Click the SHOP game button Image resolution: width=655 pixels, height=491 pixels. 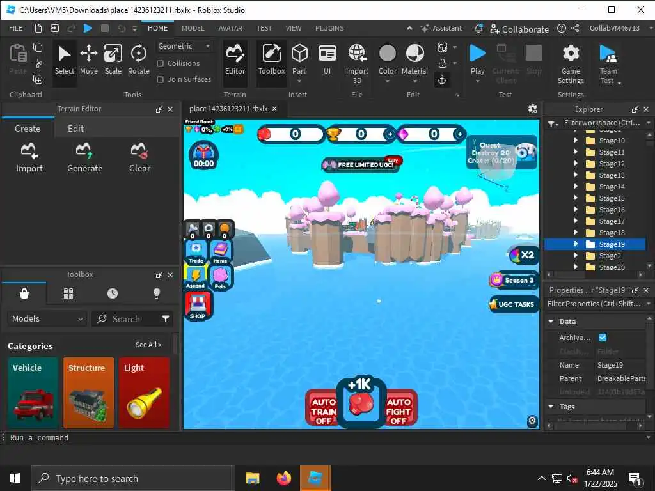coord(198,306)
